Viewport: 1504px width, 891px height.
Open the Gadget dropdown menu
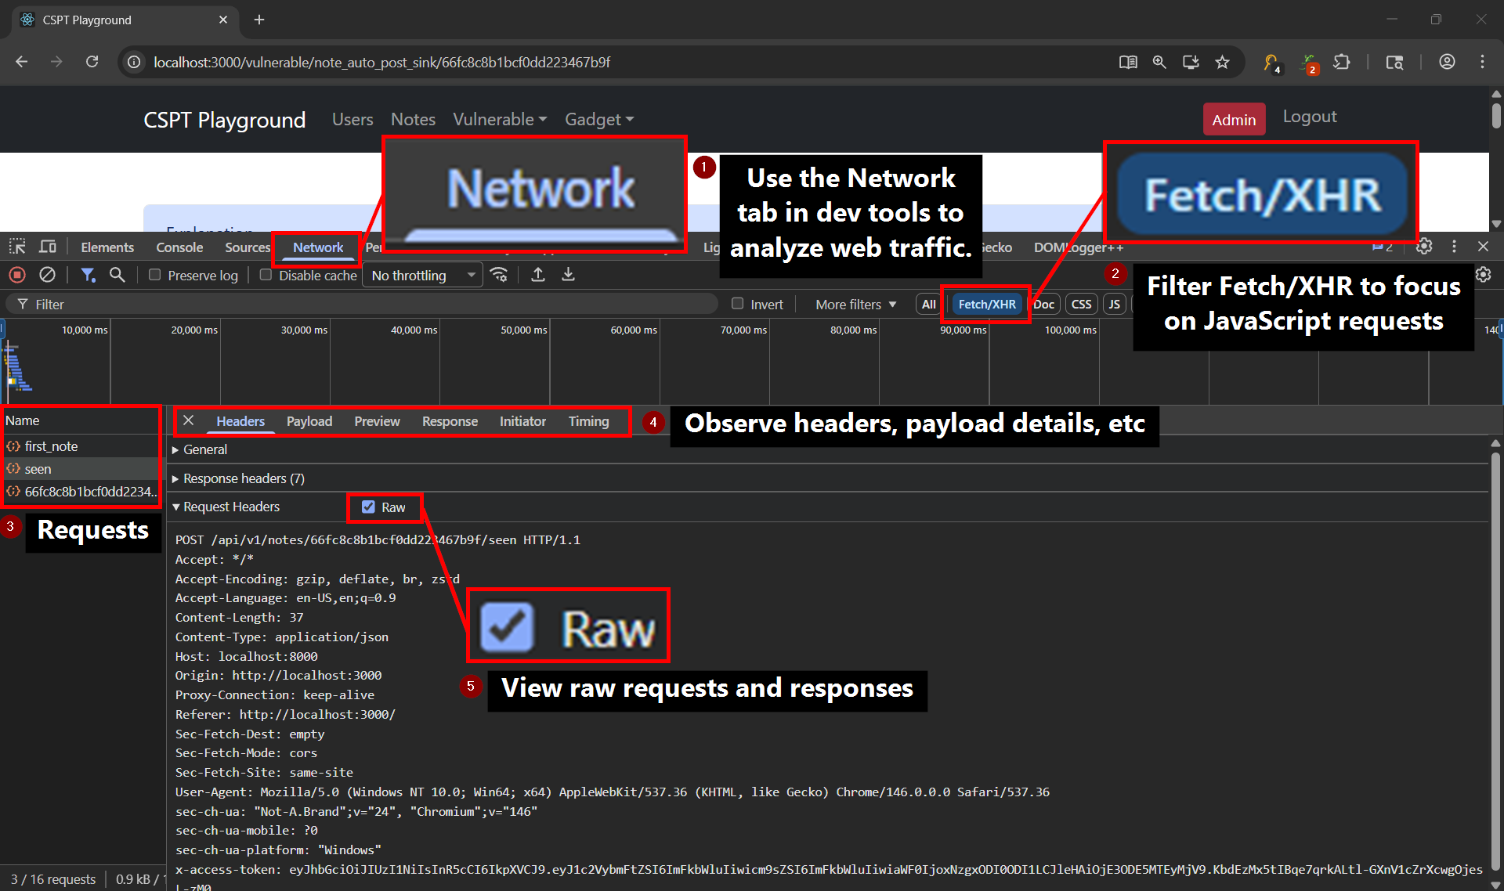pyautogui.click(x=599, y=119)
